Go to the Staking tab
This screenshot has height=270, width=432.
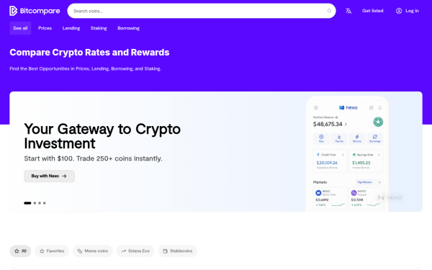(99, 28)
